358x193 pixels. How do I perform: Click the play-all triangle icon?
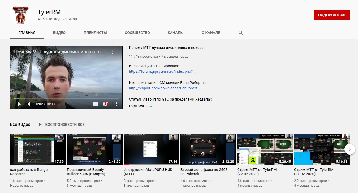(40, 125)
